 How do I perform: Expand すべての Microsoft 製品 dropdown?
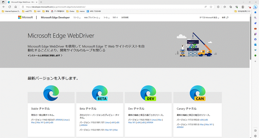coord(209,18)
